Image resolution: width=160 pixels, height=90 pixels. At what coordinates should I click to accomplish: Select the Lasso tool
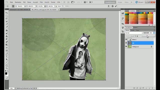coord(7,18)
